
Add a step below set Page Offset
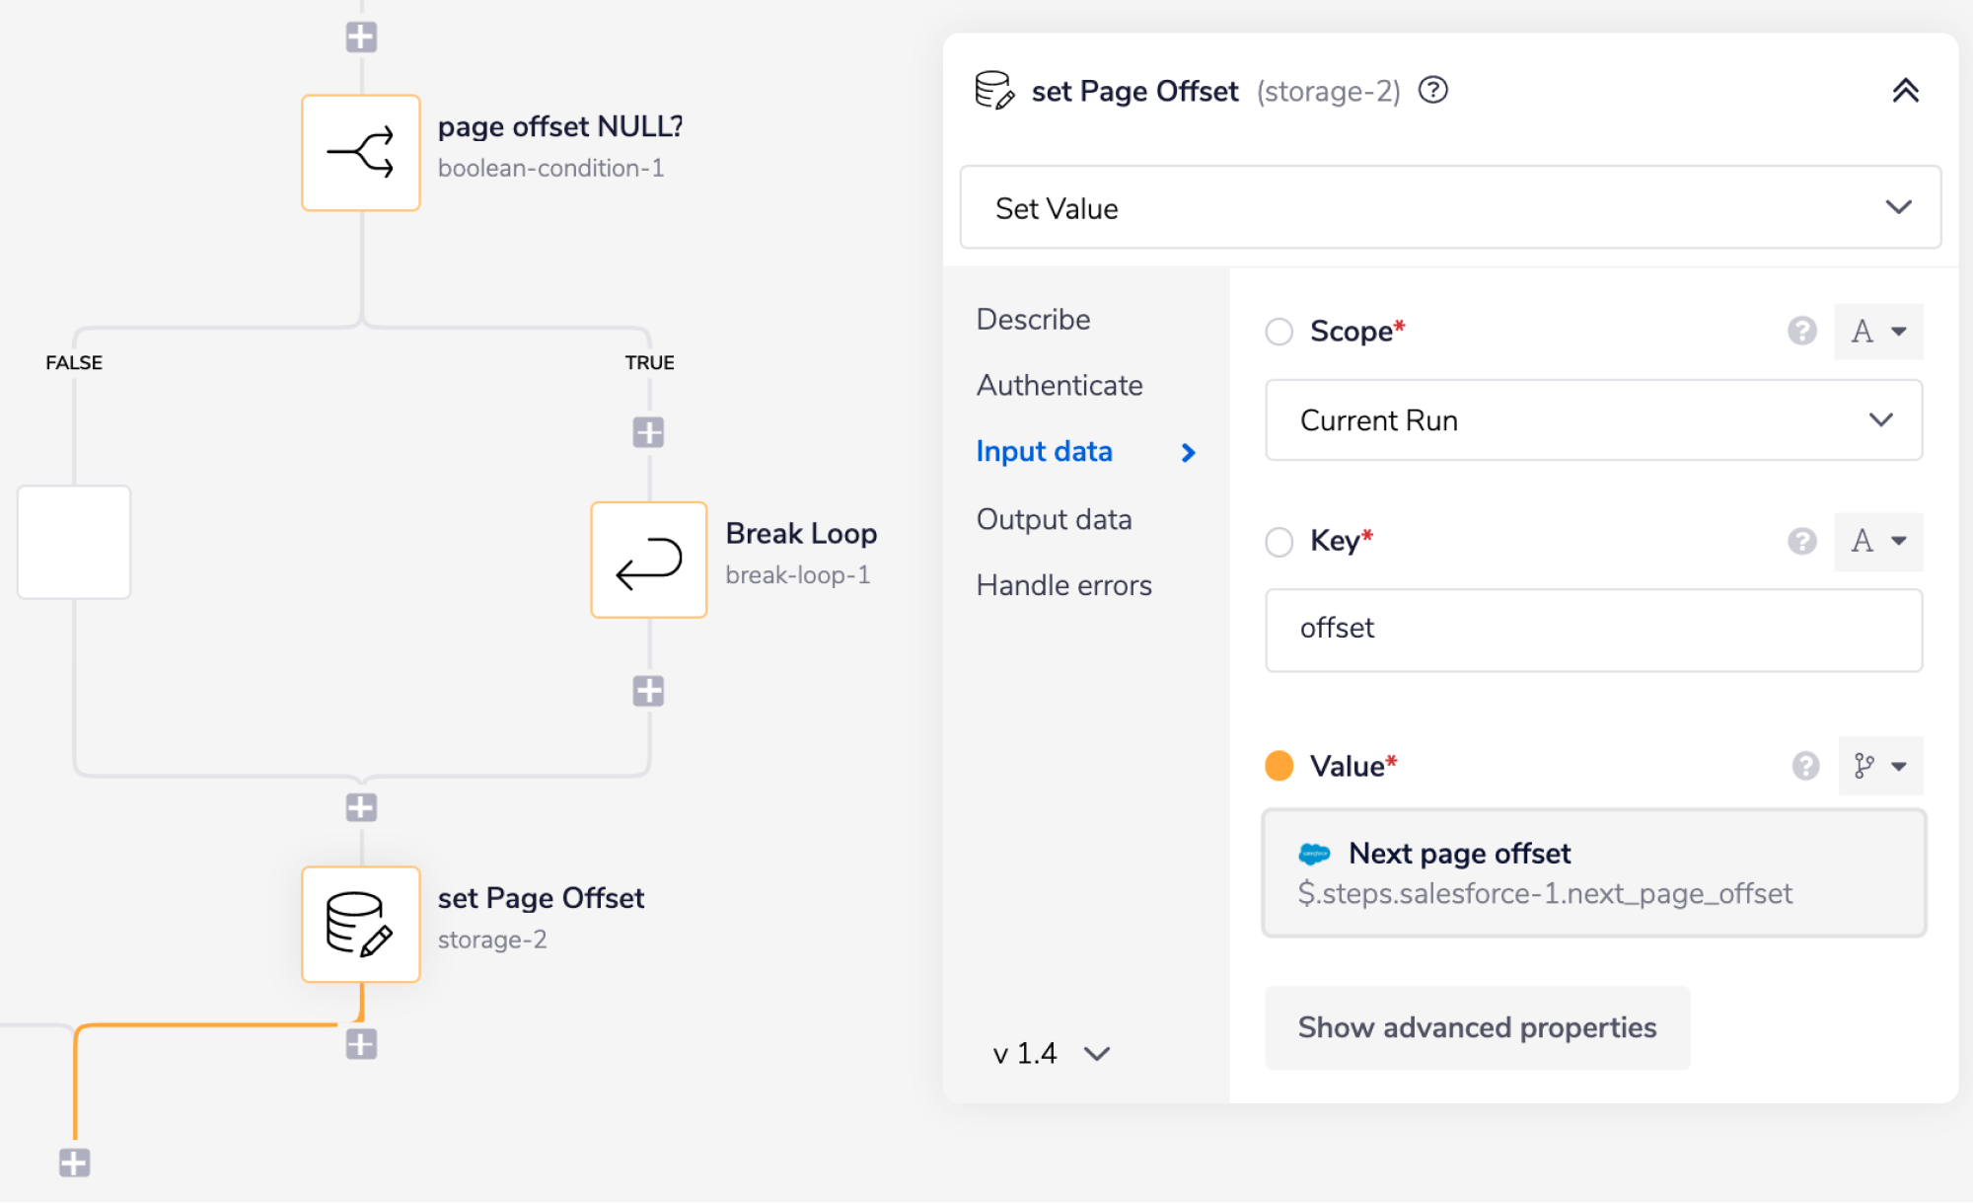[361, 1044]
